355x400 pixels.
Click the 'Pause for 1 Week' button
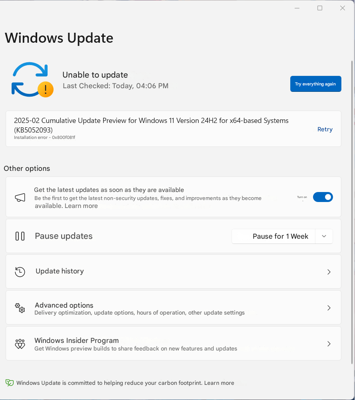[x=273, y=236]
